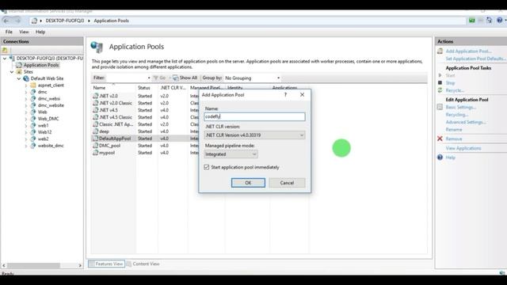This screenshot has height=285, width=507.
Task: Click Set Application Pool Defaults link
Action: point(475,59)
